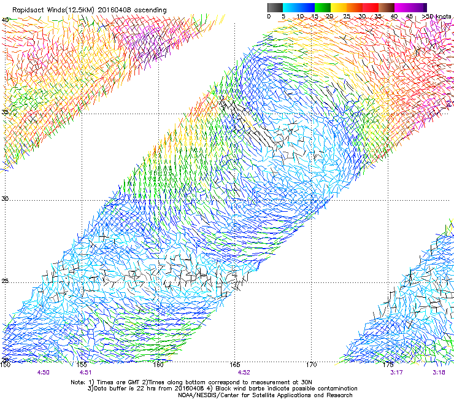Click the note line '3)Data buffer is 22 hrs'

tap(222, 389)
